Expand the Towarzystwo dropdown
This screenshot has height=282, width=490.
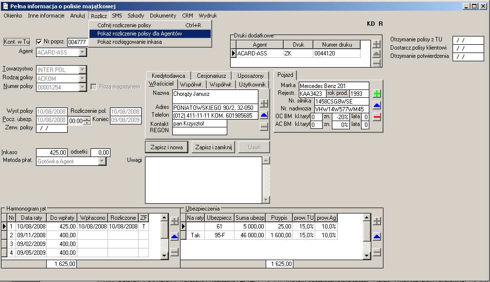(83, 70)
